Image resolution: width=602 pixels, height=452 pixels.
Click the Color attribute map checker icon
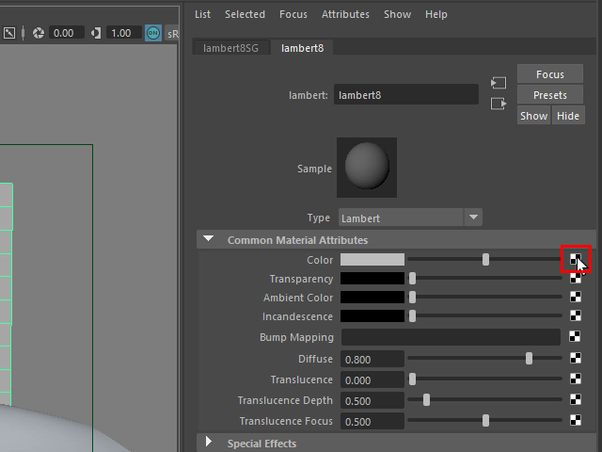(575, 260)
